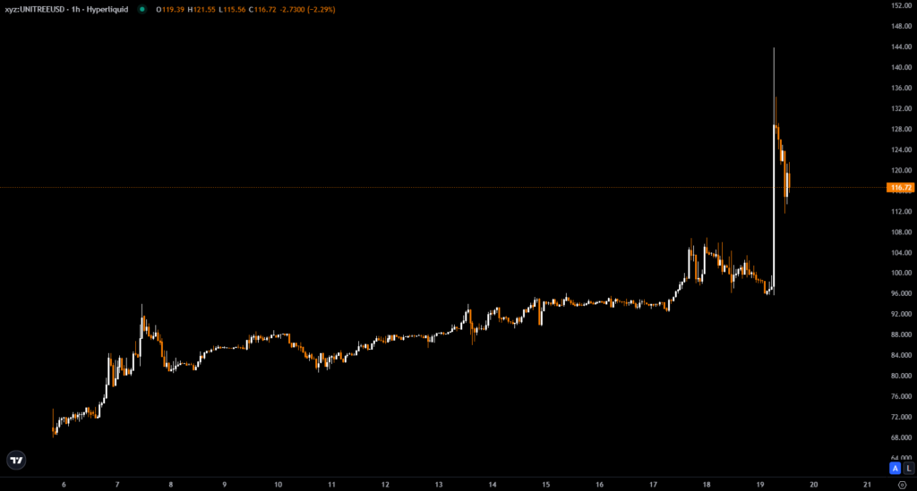
Task: Click date label 20 on time axis
Action: click(x=813, y=485)
